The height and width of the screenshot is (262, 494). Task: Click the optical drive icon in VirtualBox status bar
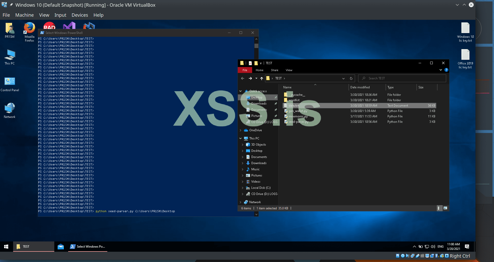coord(403,256)
